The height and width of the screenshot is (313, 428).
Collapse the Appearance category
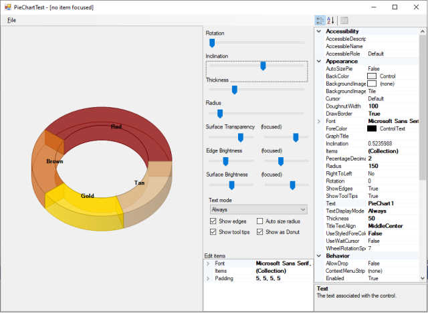point(318,62)
